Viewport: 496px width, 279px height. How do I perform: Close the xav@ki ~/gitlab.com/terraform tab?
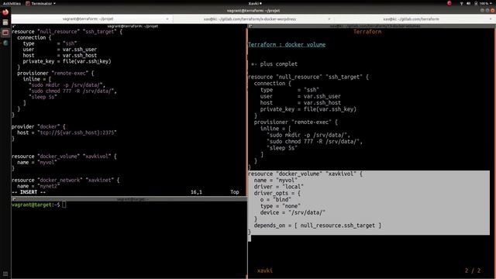pos(491,19)
